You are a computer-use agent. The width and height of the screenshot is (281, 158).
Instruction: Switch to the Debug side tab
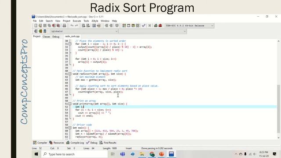[56, 36]
